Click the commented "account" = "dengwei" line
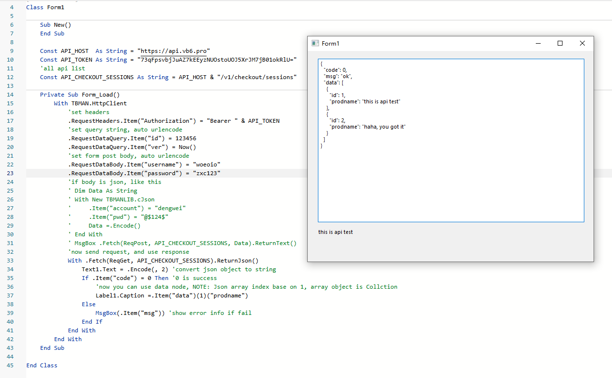Viewport: 612px width, 378px height. point(127,208)
